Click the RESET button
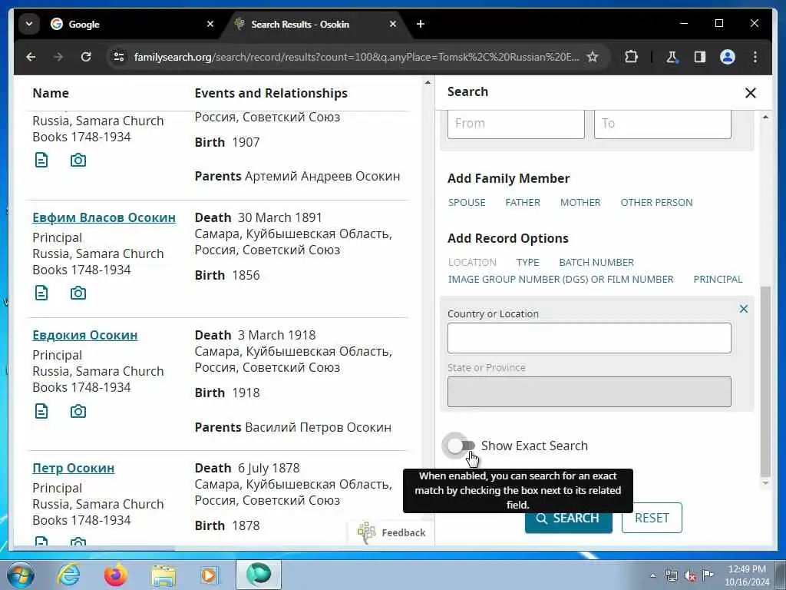 coord(652,518)
